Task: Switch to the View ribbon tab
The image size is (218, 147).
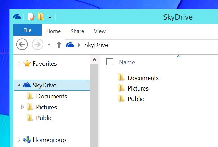Action: pyautogui.click(x=99, y=31)
